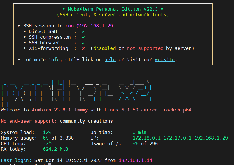The image size is (234, 165).
Task: Click the green check next to SSH-browser
Action: click(84, 43)
